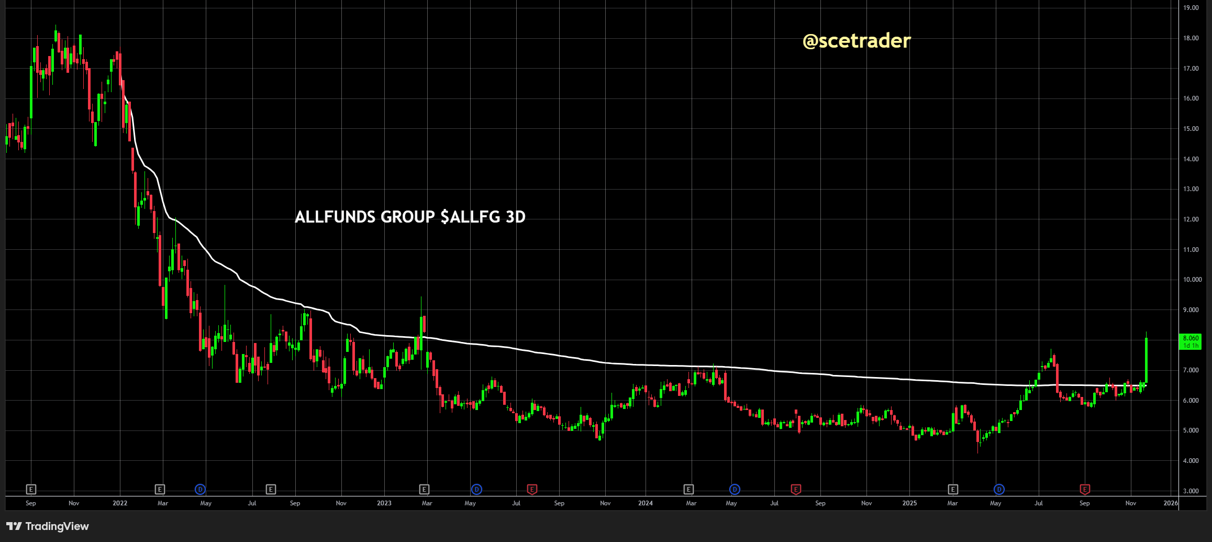Click the 19.00 price axis label
Viewport: 1212px width, 542px height.
pos(1191,8)
